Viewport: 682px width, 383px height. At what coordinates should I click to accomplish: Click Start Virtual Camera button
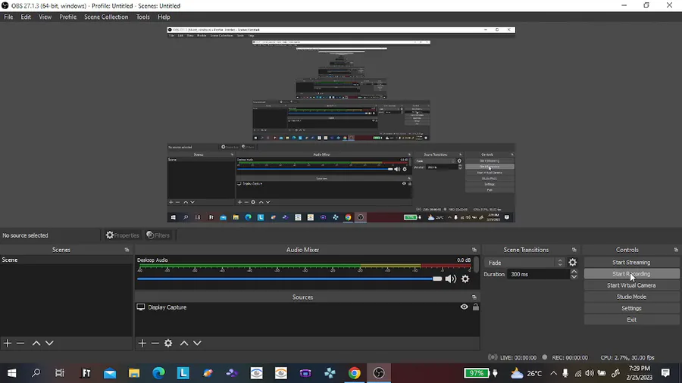pyautogui.click(x=631, y=285)
